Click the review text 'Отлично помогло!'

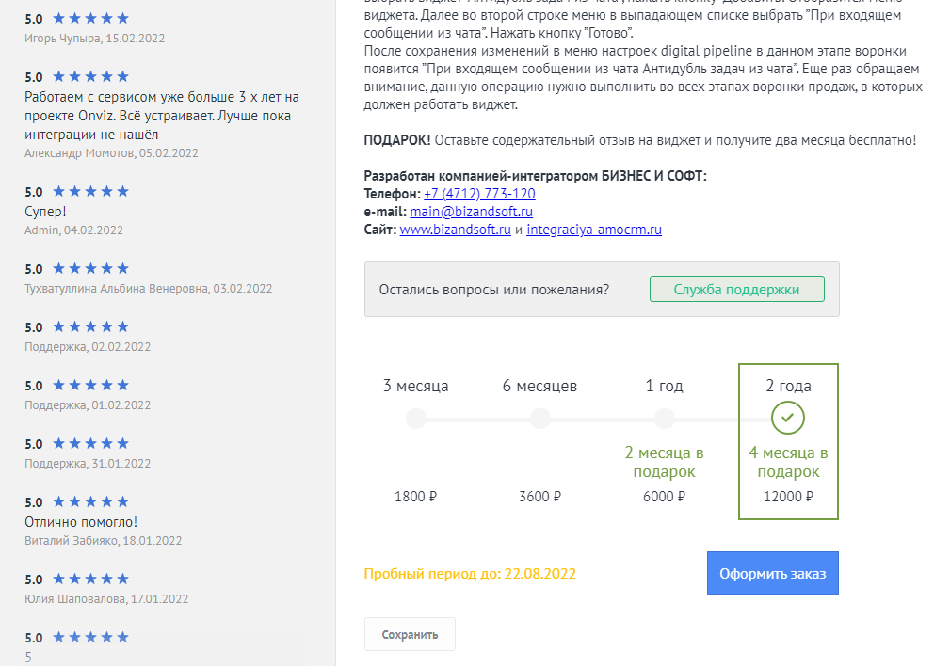coord(81,522)
